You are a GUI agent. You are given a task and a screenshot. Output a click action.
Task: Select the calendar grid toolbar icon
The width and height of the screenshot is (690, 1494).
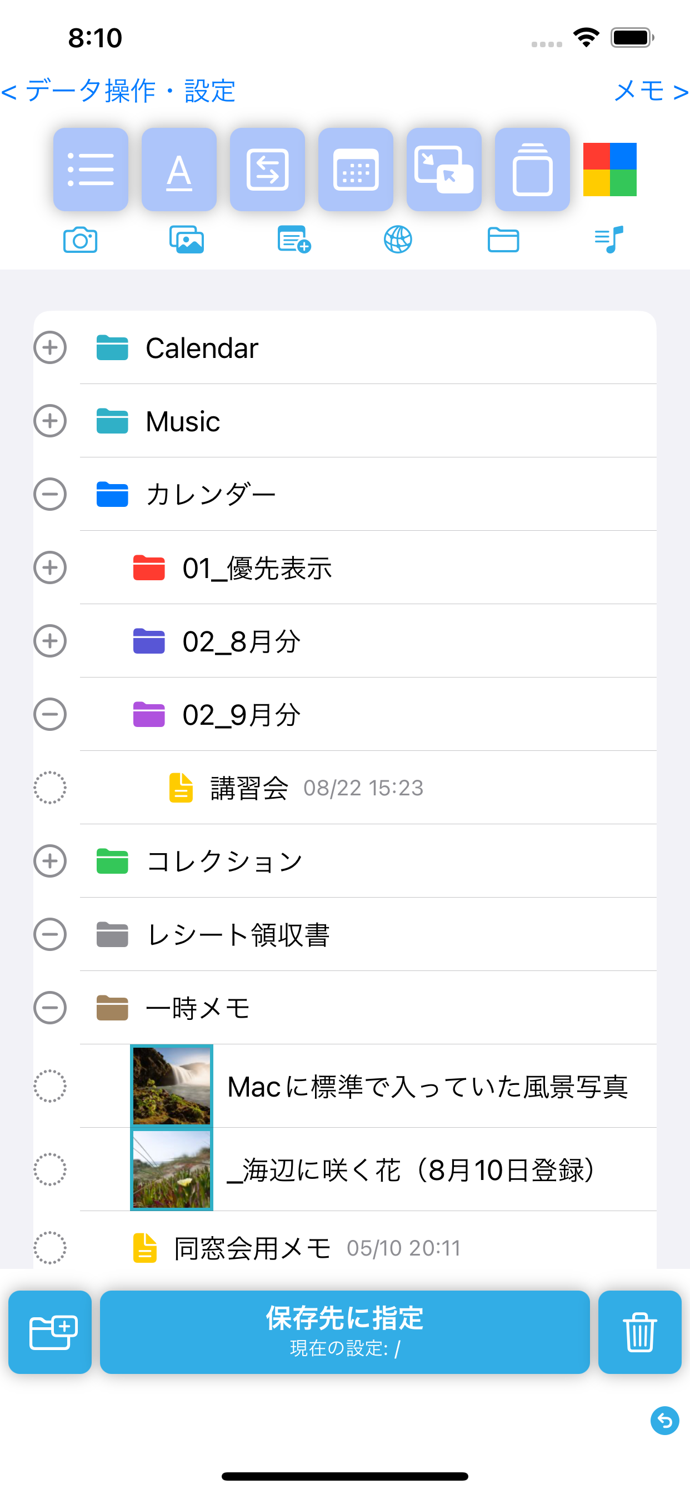(x=356, y=170)
